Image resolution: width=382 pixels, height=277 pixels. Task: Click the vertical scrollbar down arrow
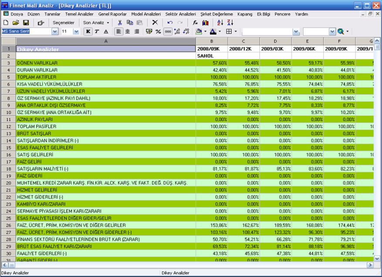(x=377, y=258)
